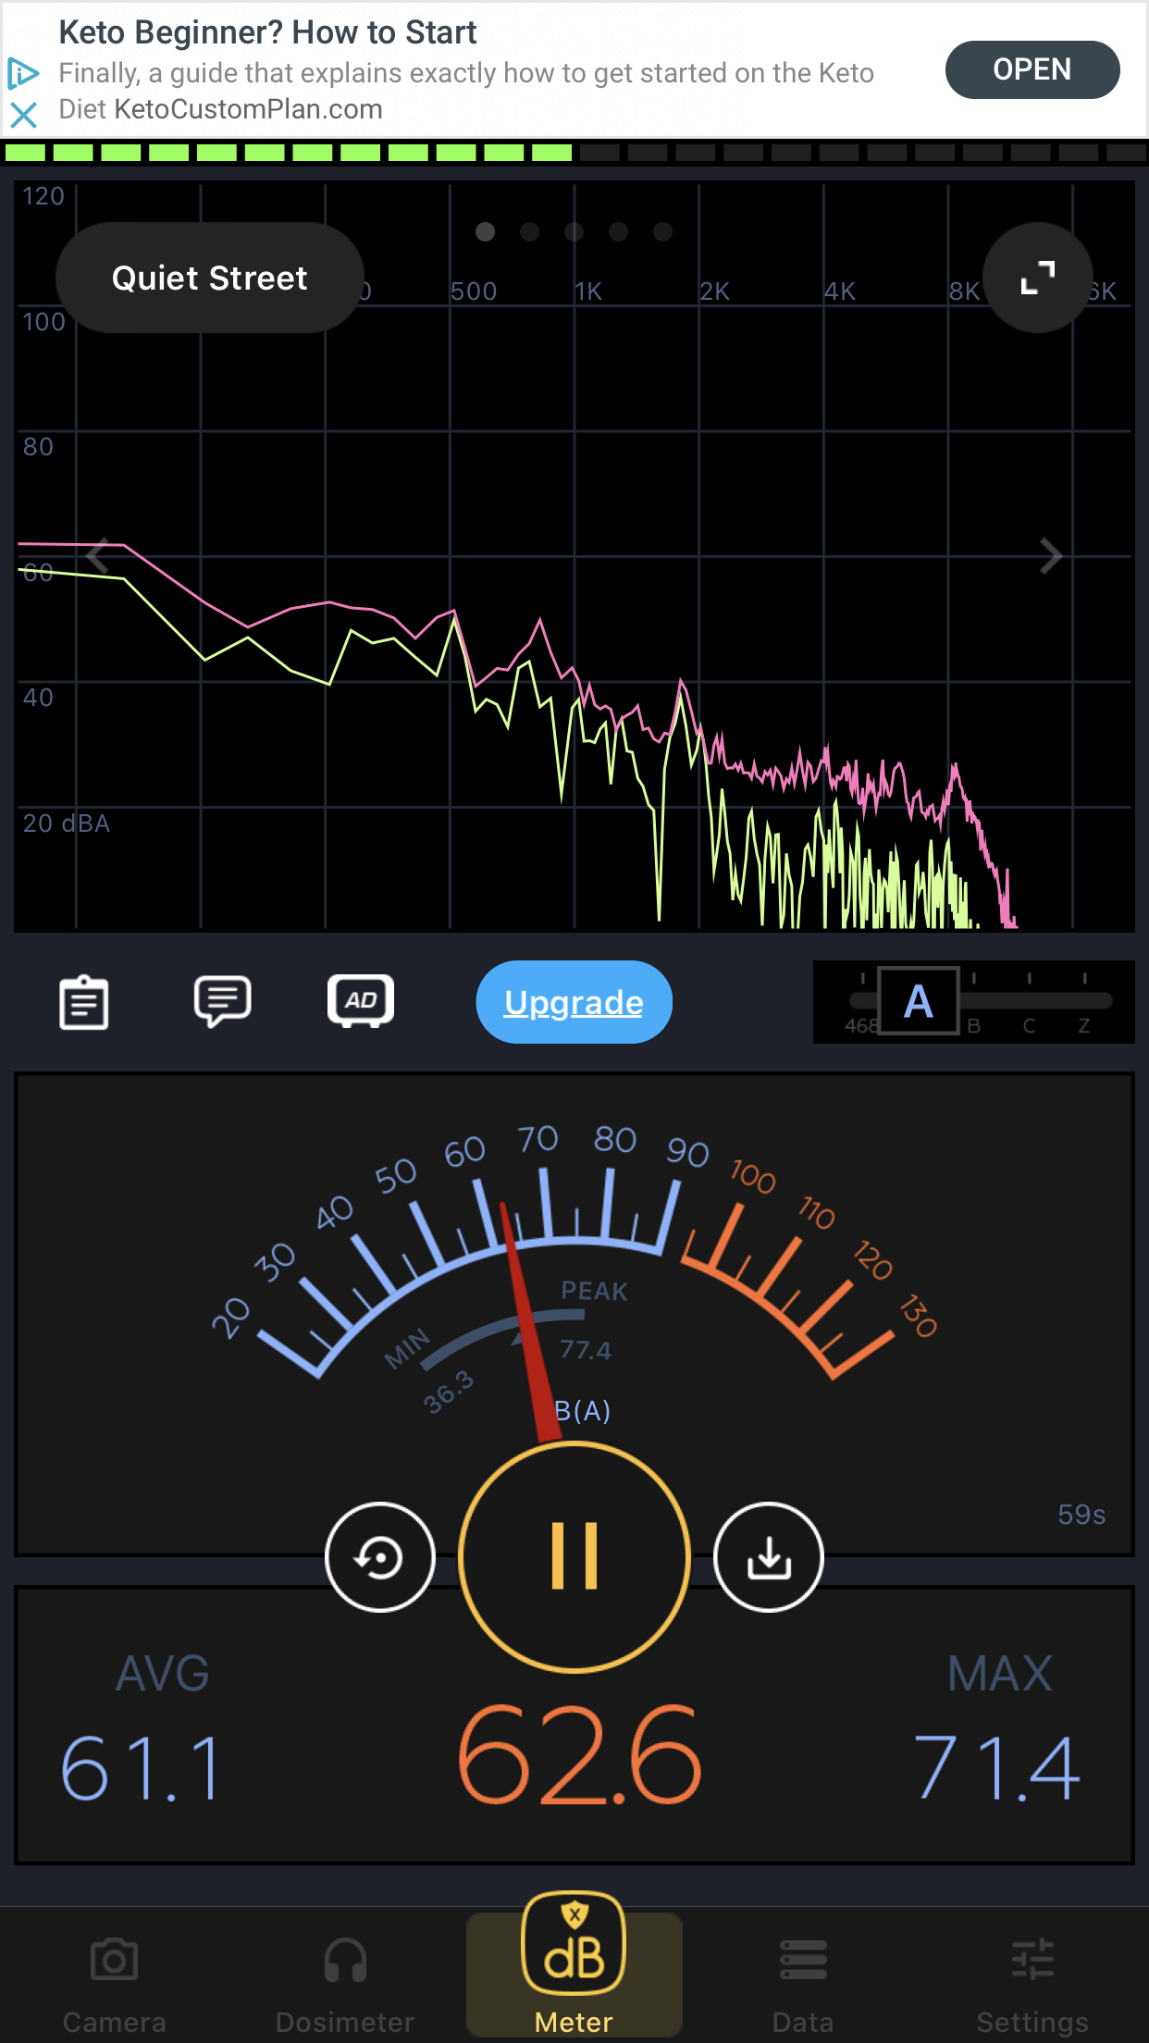Pause the sound measurement
Image resolution: width=1149 pixels, height=2043 pixels.
[x=574, y=1557]
